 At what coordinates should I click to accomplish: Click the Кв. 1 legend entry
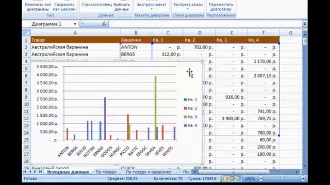[190, 100]
